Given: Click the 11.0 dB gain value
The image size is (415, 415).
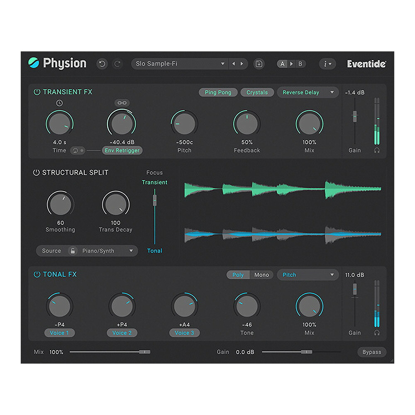Looking at the screenshot, I should pyautogui.click(x=355, y=275).
